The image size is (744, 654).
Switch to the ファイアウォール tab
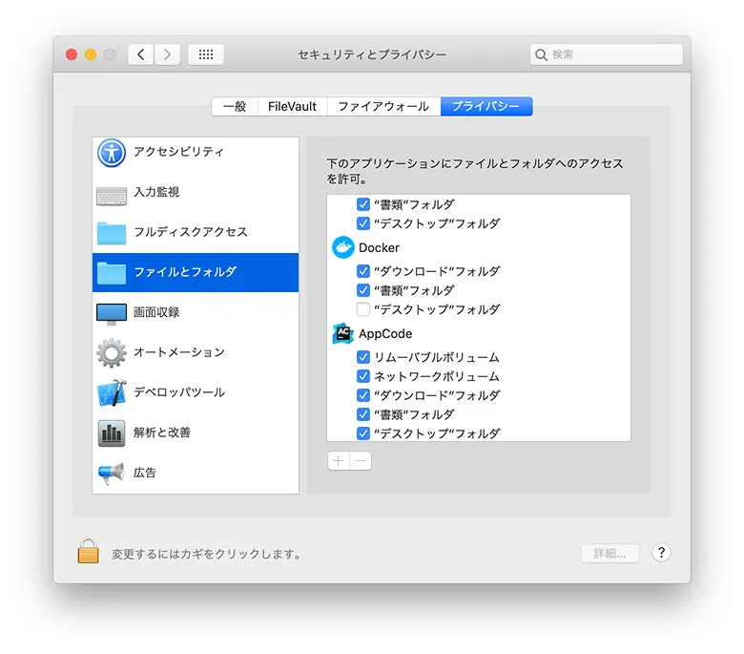click(x=383, y=106)
